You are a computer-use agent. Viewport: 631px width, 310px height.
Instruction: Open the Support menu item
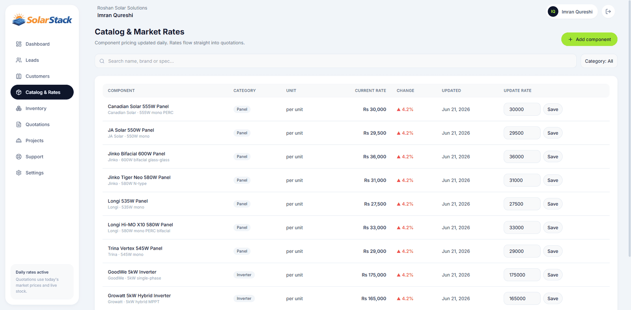pyautogui.click(x=42, y=157)
